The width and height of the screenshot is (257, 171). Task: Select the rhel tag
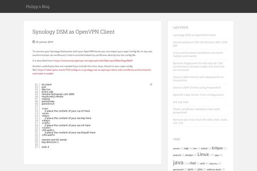pyautogui.click(x=193, y=163)
